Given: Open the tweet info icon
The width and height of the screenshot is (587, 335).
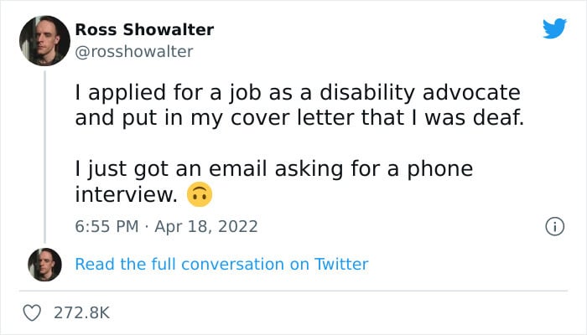Looking at the screenshot, I should (554, 227).
